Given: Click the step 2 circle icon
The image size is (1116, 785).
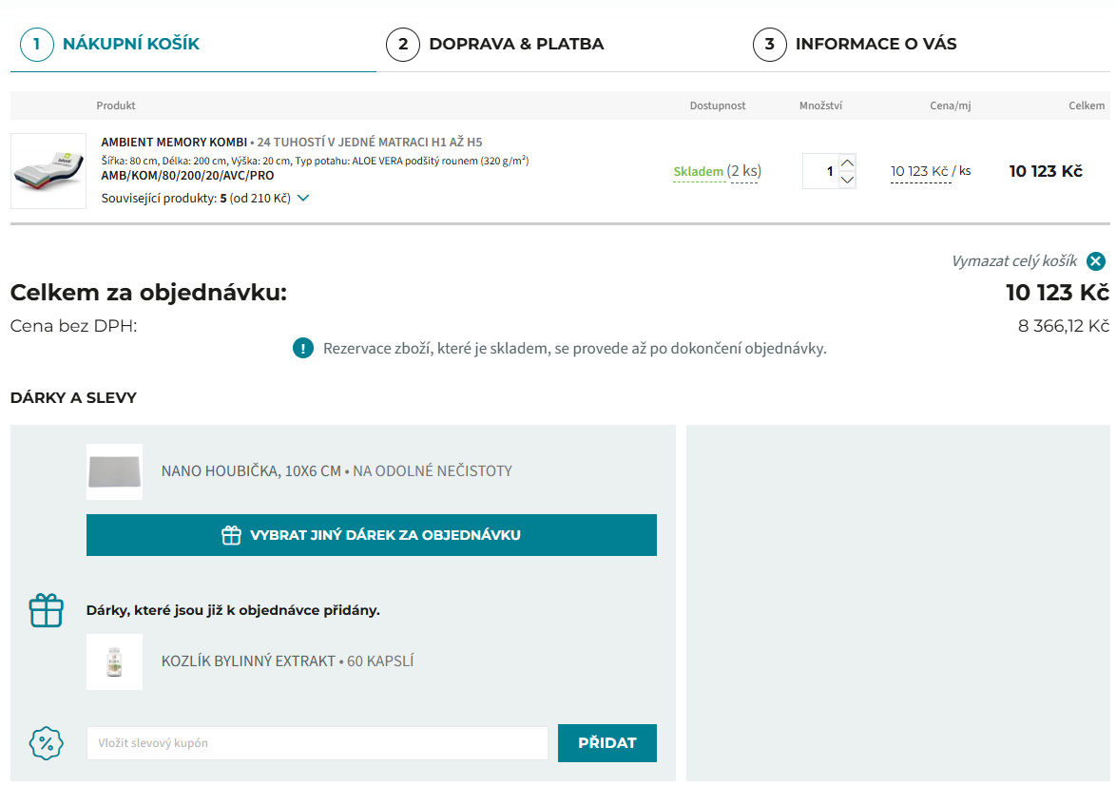Looking at the screenshot, I should pos(402,44).
